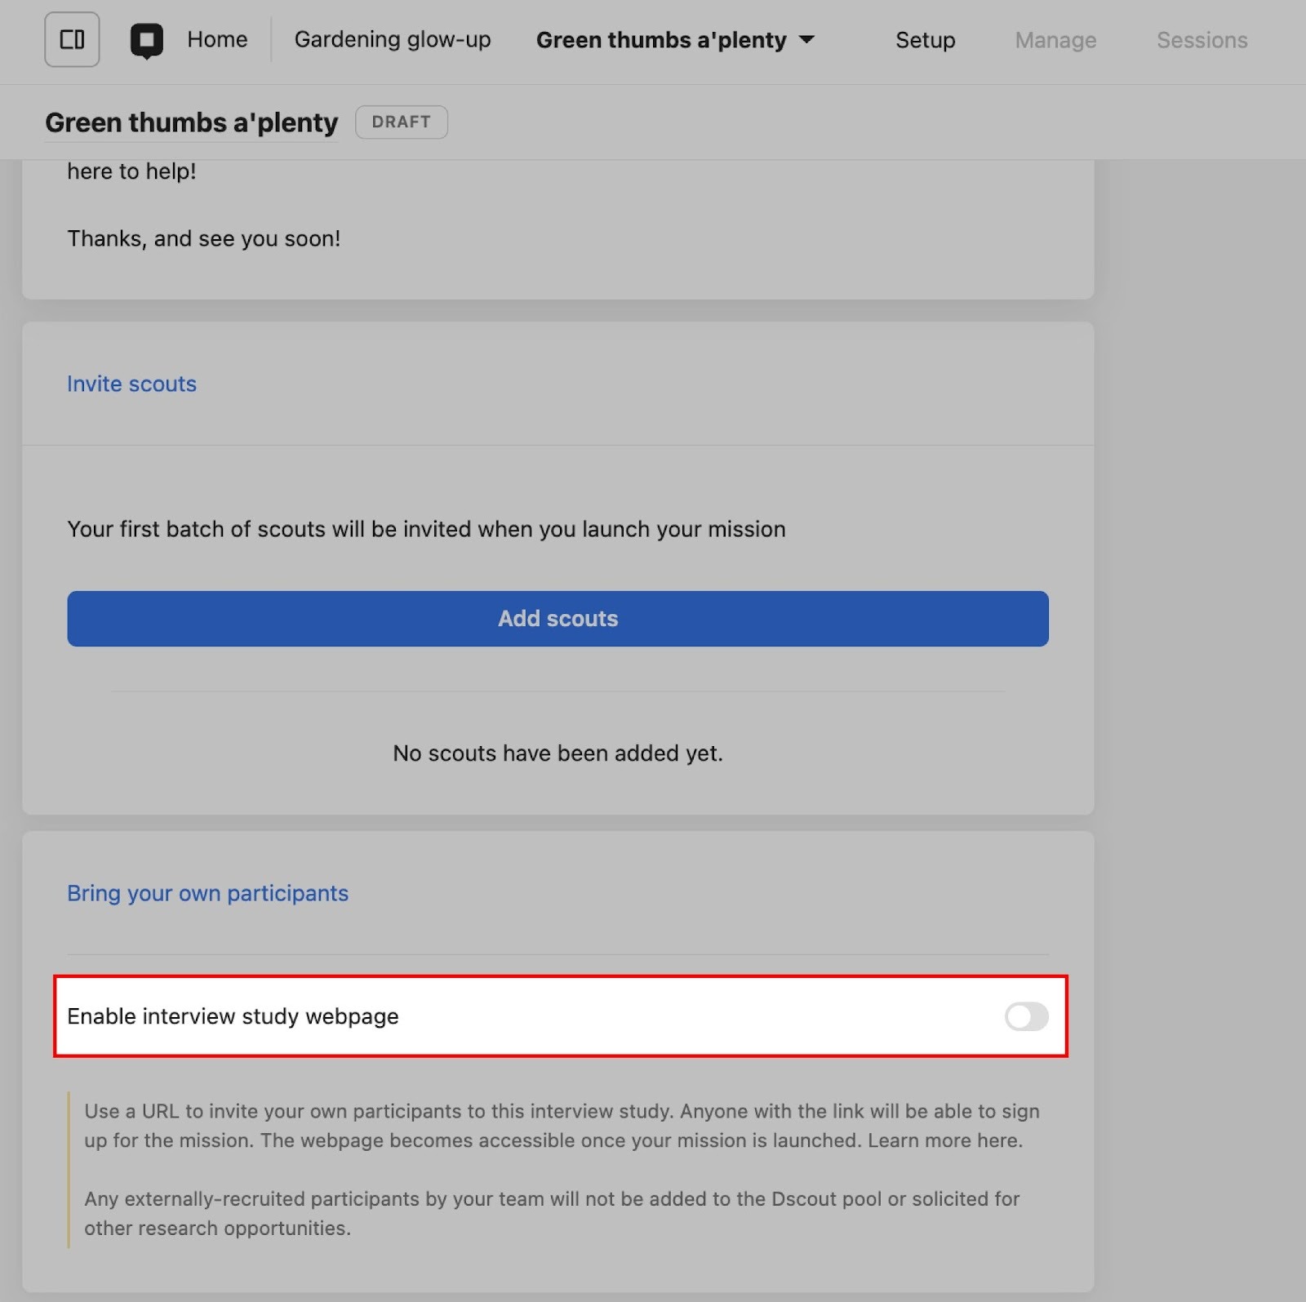Click the Dscout logo icon
The width and height of the screenshot is (1306, 1302).
coord(147,40)
